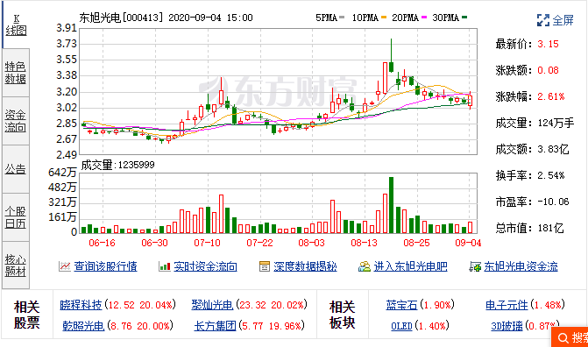Open 东旭光电资金流 link
The width and height of the screenshot is (588, 347).
(521, 266)
